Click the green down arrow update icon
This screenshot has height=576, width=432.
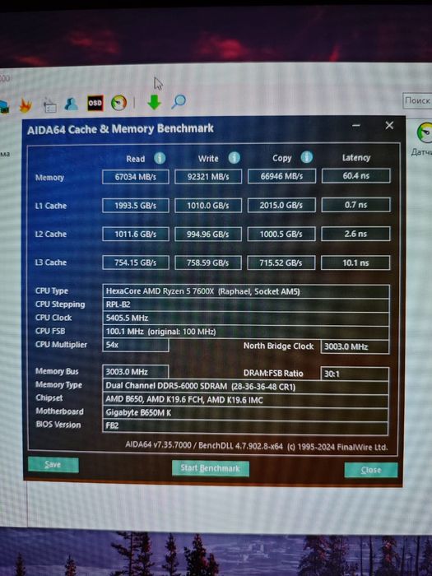coord(155,102)
